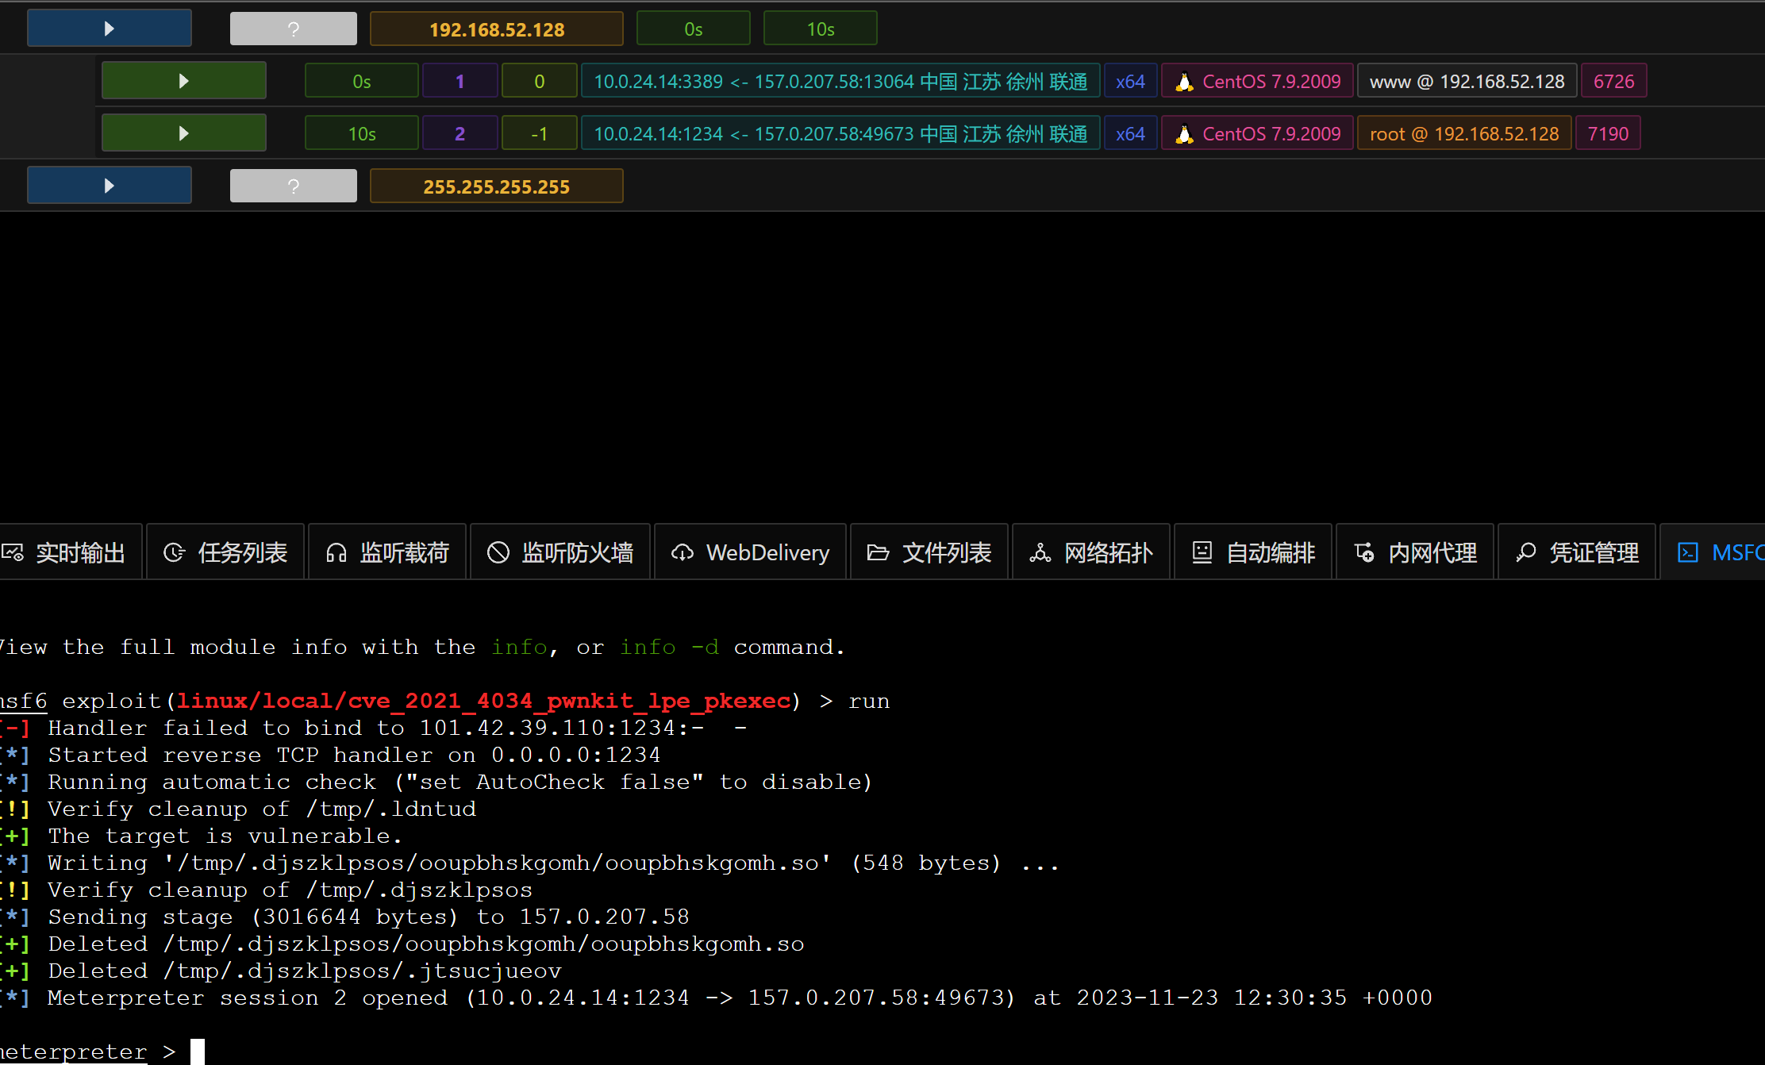Select session ID 1 badge

click(460, 81)
